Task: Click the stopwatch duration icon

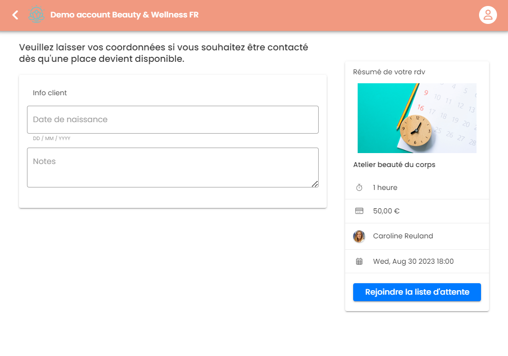Action: pos(359,187)
